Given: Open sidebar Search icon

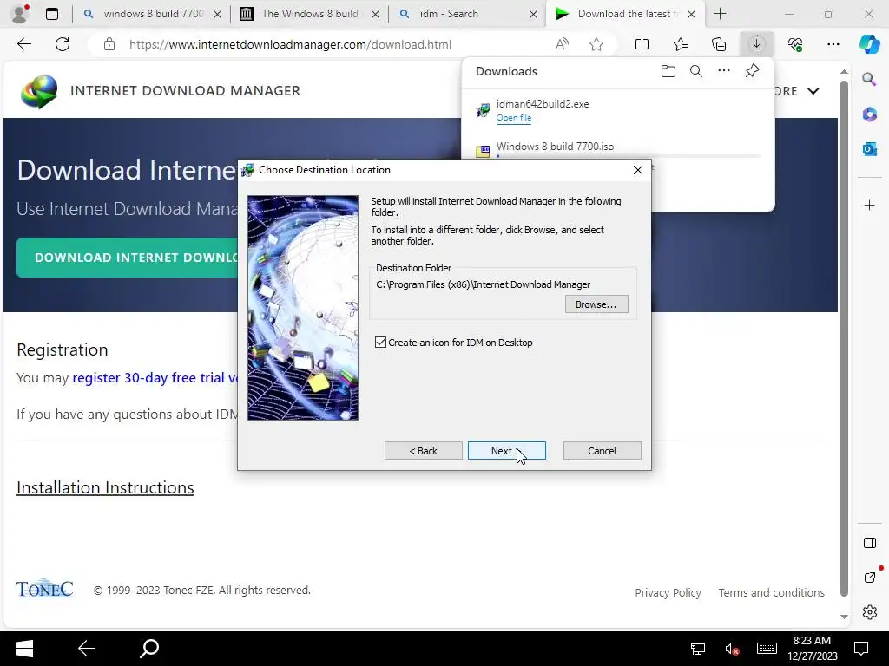Looking at the screenshot, I should pyautogui.click(x=869, y=79).
